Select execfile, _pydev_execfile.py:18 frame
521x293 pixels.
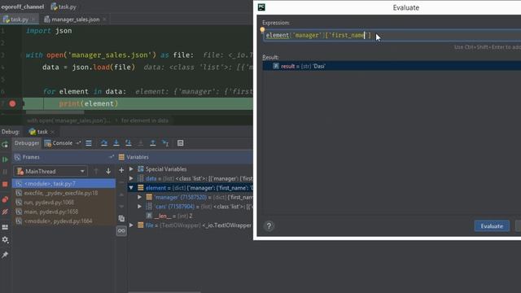(x=63, y=193)
